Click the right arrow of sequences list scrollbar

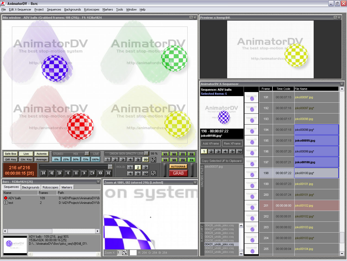click(98, 231)
